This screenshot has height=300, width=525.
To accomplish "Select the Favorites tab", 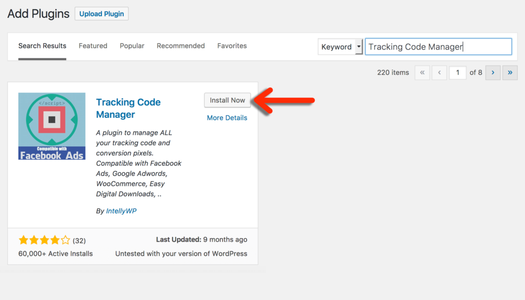I will tap(232, 46).
